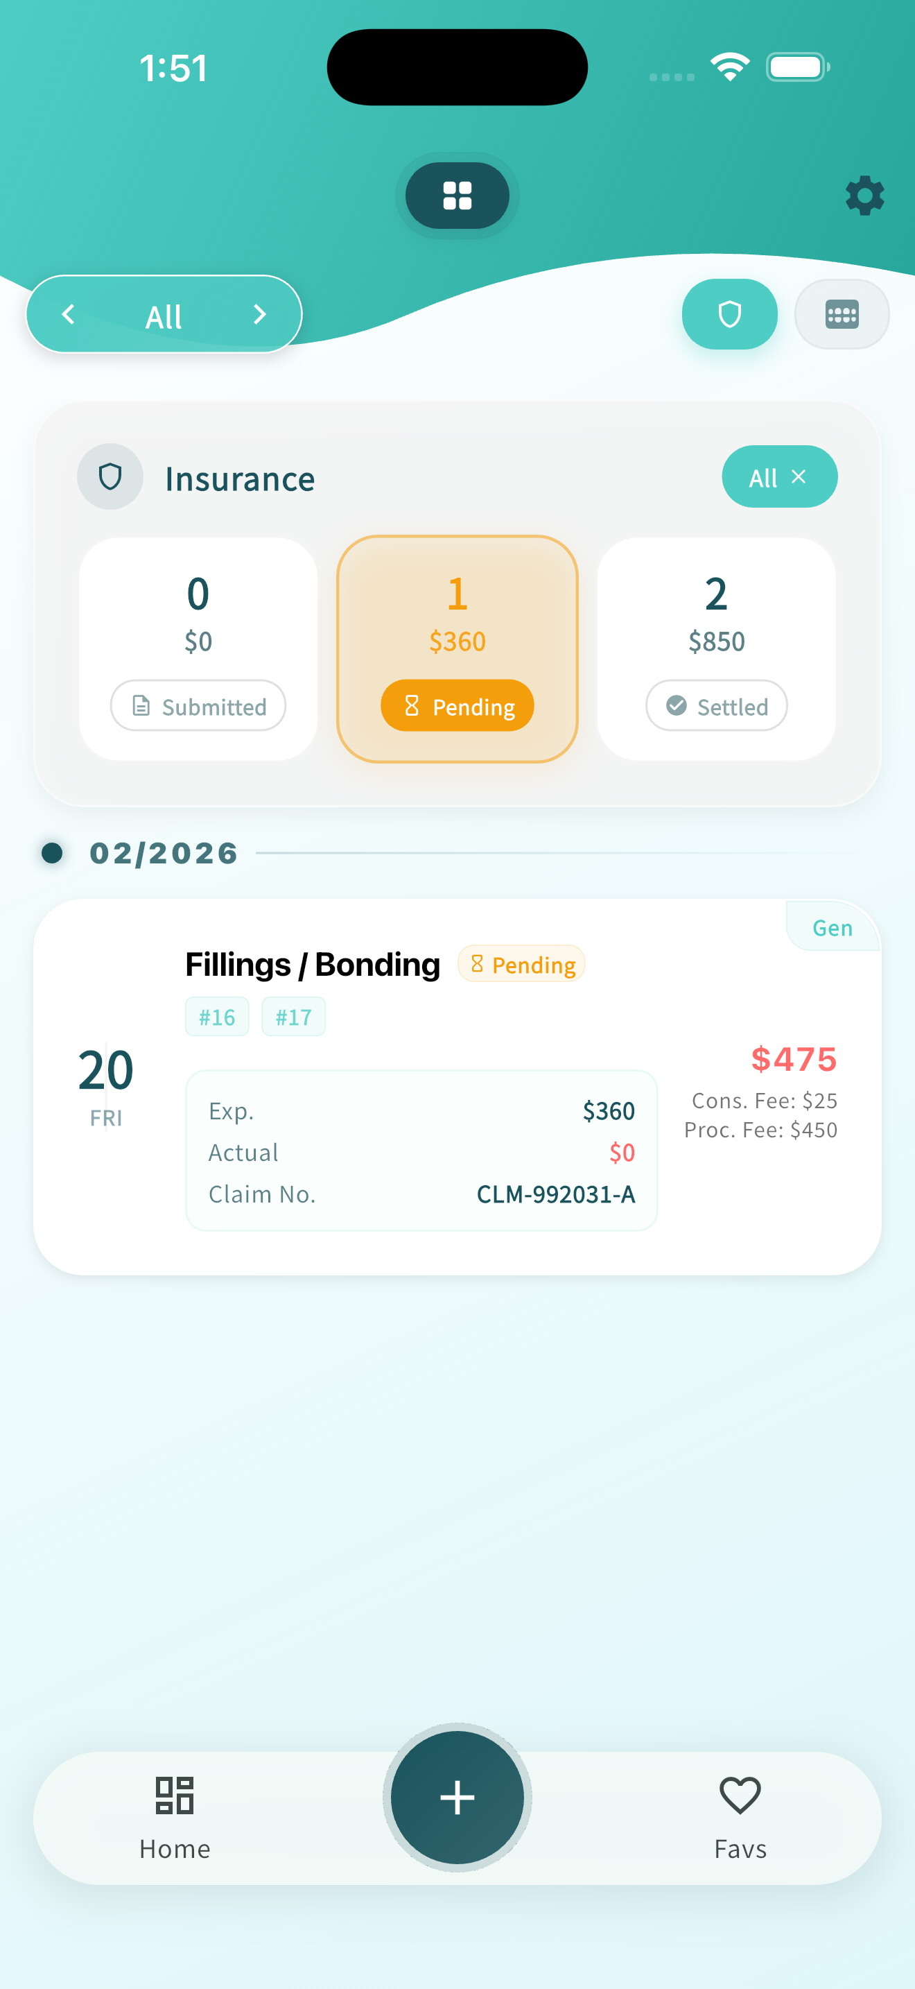The image size is (915, 1989).
Task: Filter by Submitted claims
Action: 198,705
